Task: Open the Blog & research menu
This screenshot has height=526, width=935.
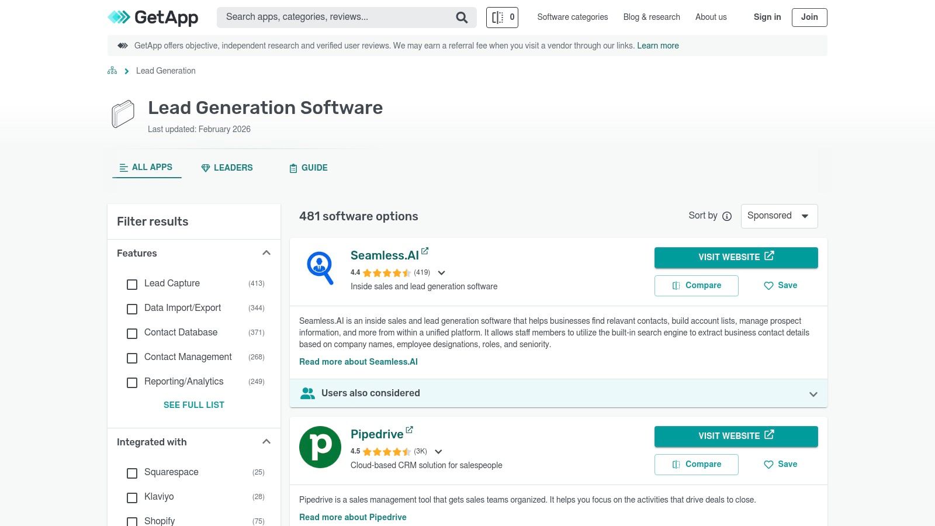Action: pos(651,17)
